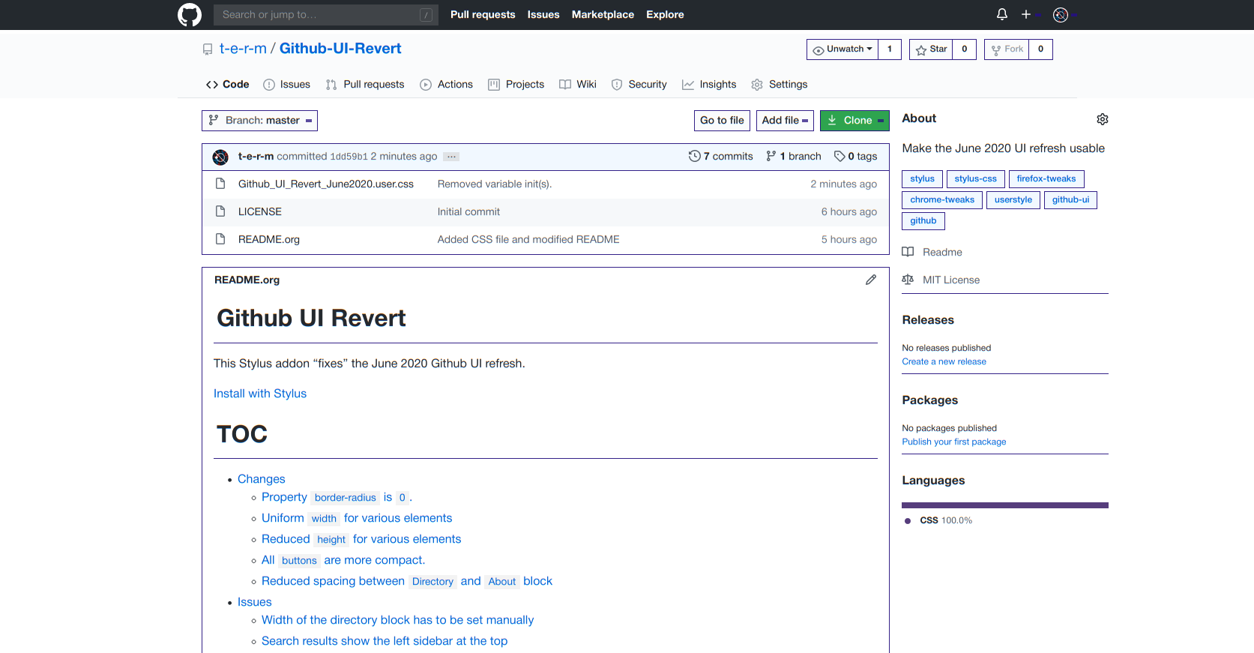Select the stylus-css topic tag
1254x653 pixels.
point(976,179)
